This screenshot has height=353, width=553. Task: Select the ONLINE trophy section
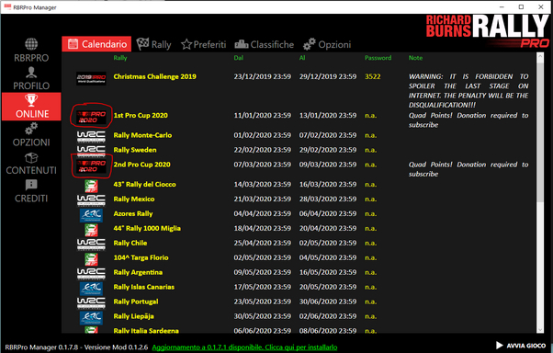pyautogui.click(x=31, y=107)
